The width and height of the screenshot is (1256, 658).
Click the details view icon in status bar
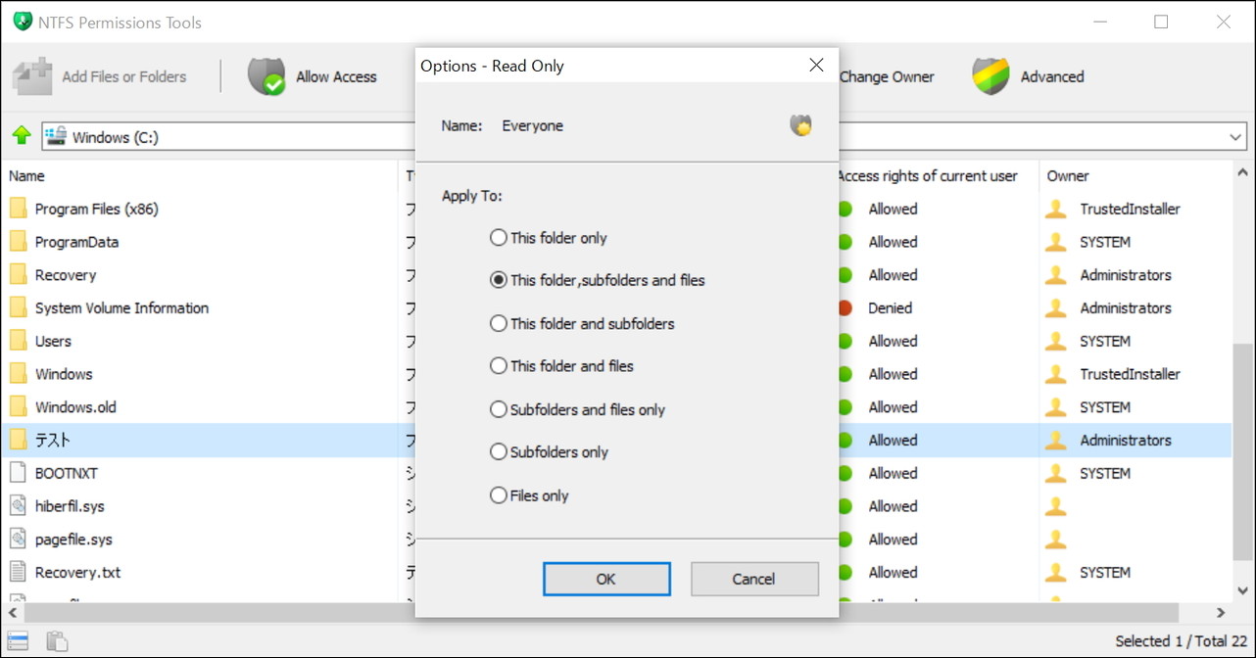[19, 641]
